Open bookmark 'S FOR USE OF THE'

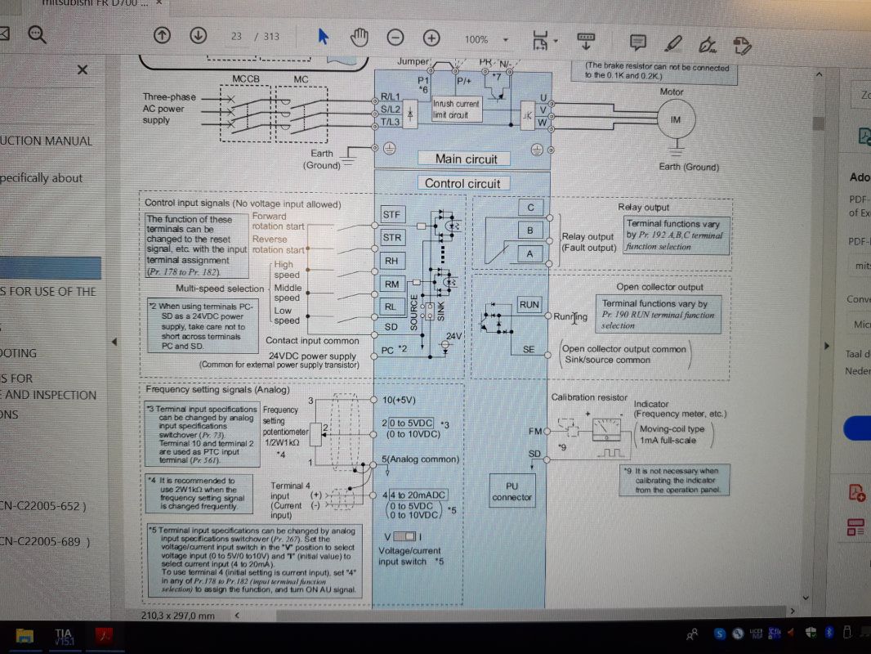(x=47, y=291)
